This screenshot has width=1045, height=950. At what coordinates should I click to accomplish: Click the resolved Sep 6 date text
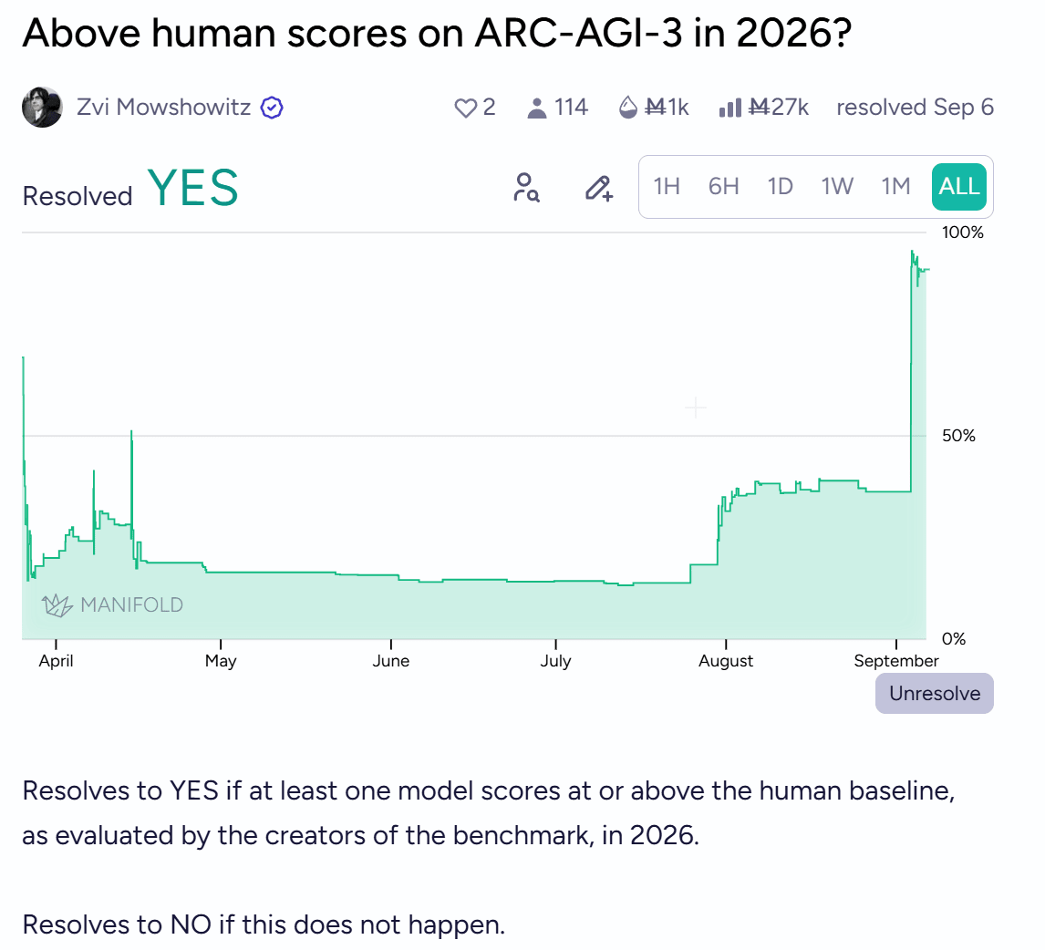click(x=915, y=108)
